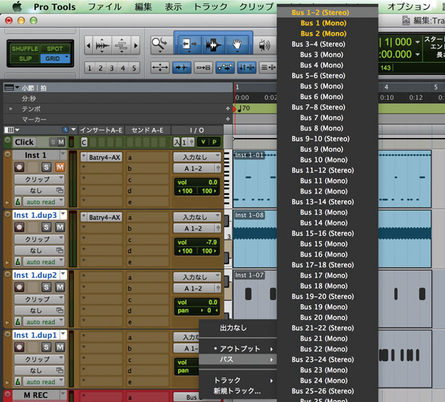This screenshot has height=402, width=445.
Task: Unmute the Inst 1 track
Action: (x=60, y=167)
